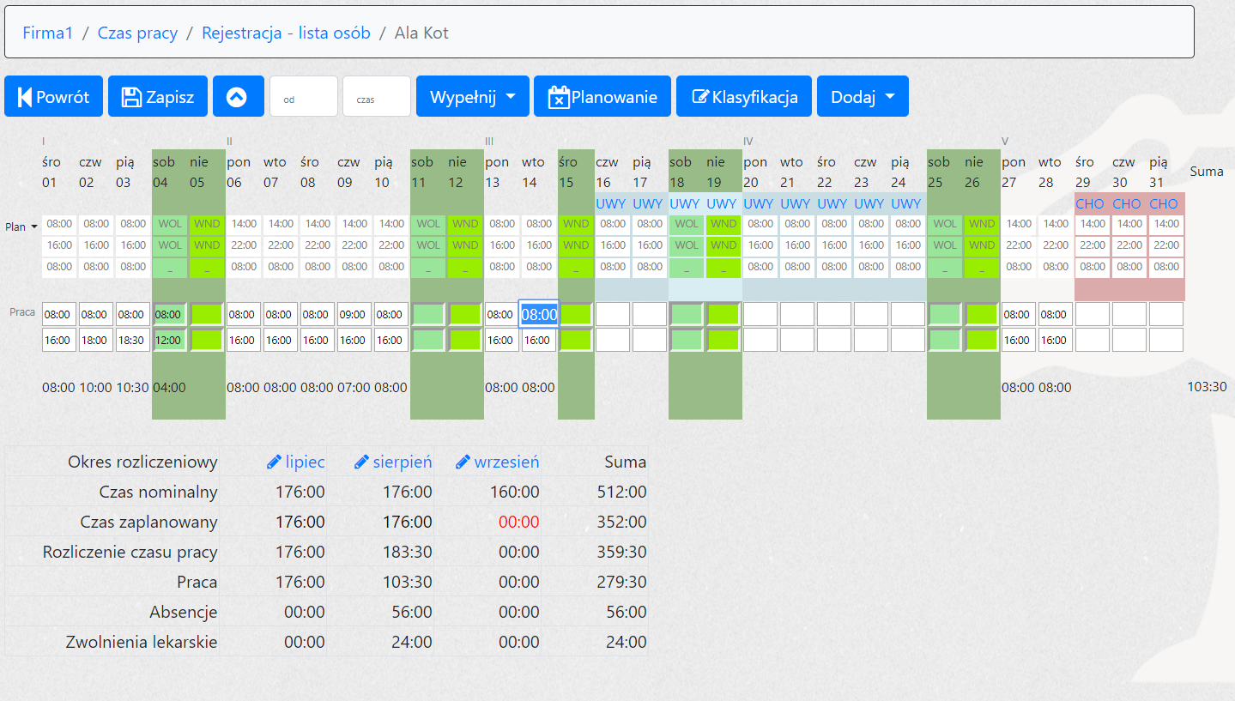Open Rejestracja - lista osób breadcrumb

pos(286,33)
